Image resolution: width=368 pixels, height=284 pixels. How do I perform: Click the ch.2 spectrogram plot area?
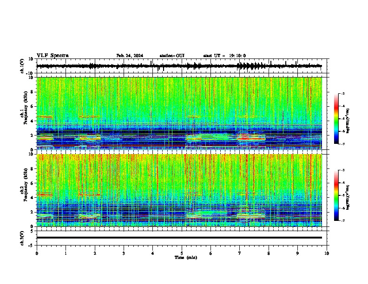179,190
